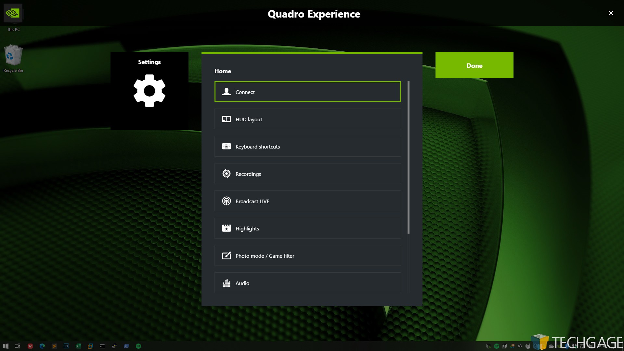Open Keyboard shortcuts via its keyboard icon

[x=226, y=146]
